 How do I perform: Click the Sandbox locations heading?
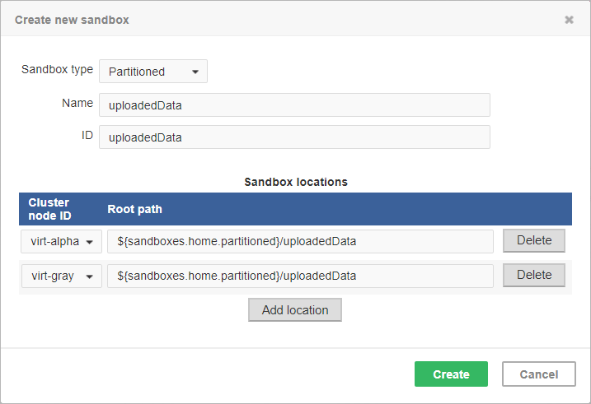tap(295, 182)
